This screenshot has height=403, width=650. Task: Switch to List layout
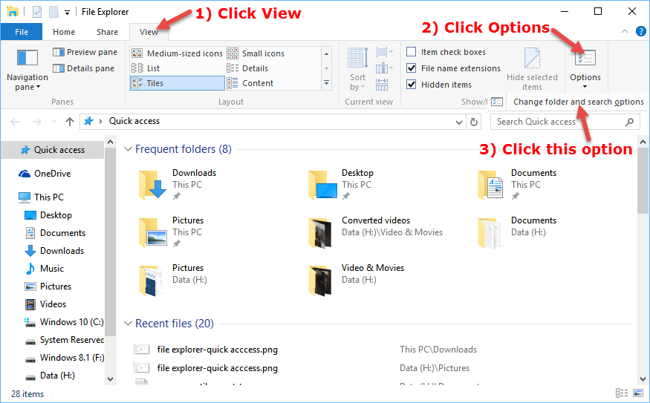point(146,68)
